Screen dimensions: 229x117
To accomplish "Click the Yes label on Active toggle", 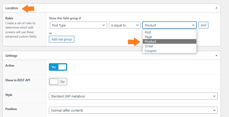I will click(54, 67).
